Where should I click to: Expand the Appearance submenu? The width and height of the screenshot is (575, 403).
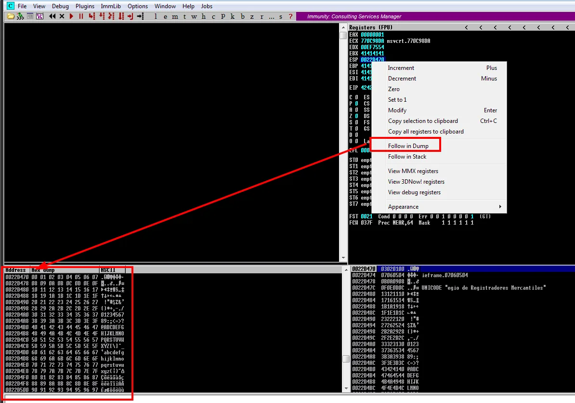pos(439,207)
